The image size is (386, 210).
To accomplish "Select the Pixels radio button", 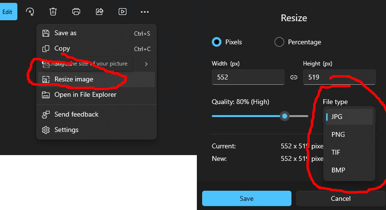I will [x=217, y=42].
